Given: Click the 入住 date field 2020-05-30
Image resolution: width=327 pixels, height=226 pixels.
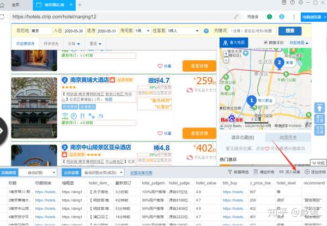Looking at the screenshot, I should [74, 31].
